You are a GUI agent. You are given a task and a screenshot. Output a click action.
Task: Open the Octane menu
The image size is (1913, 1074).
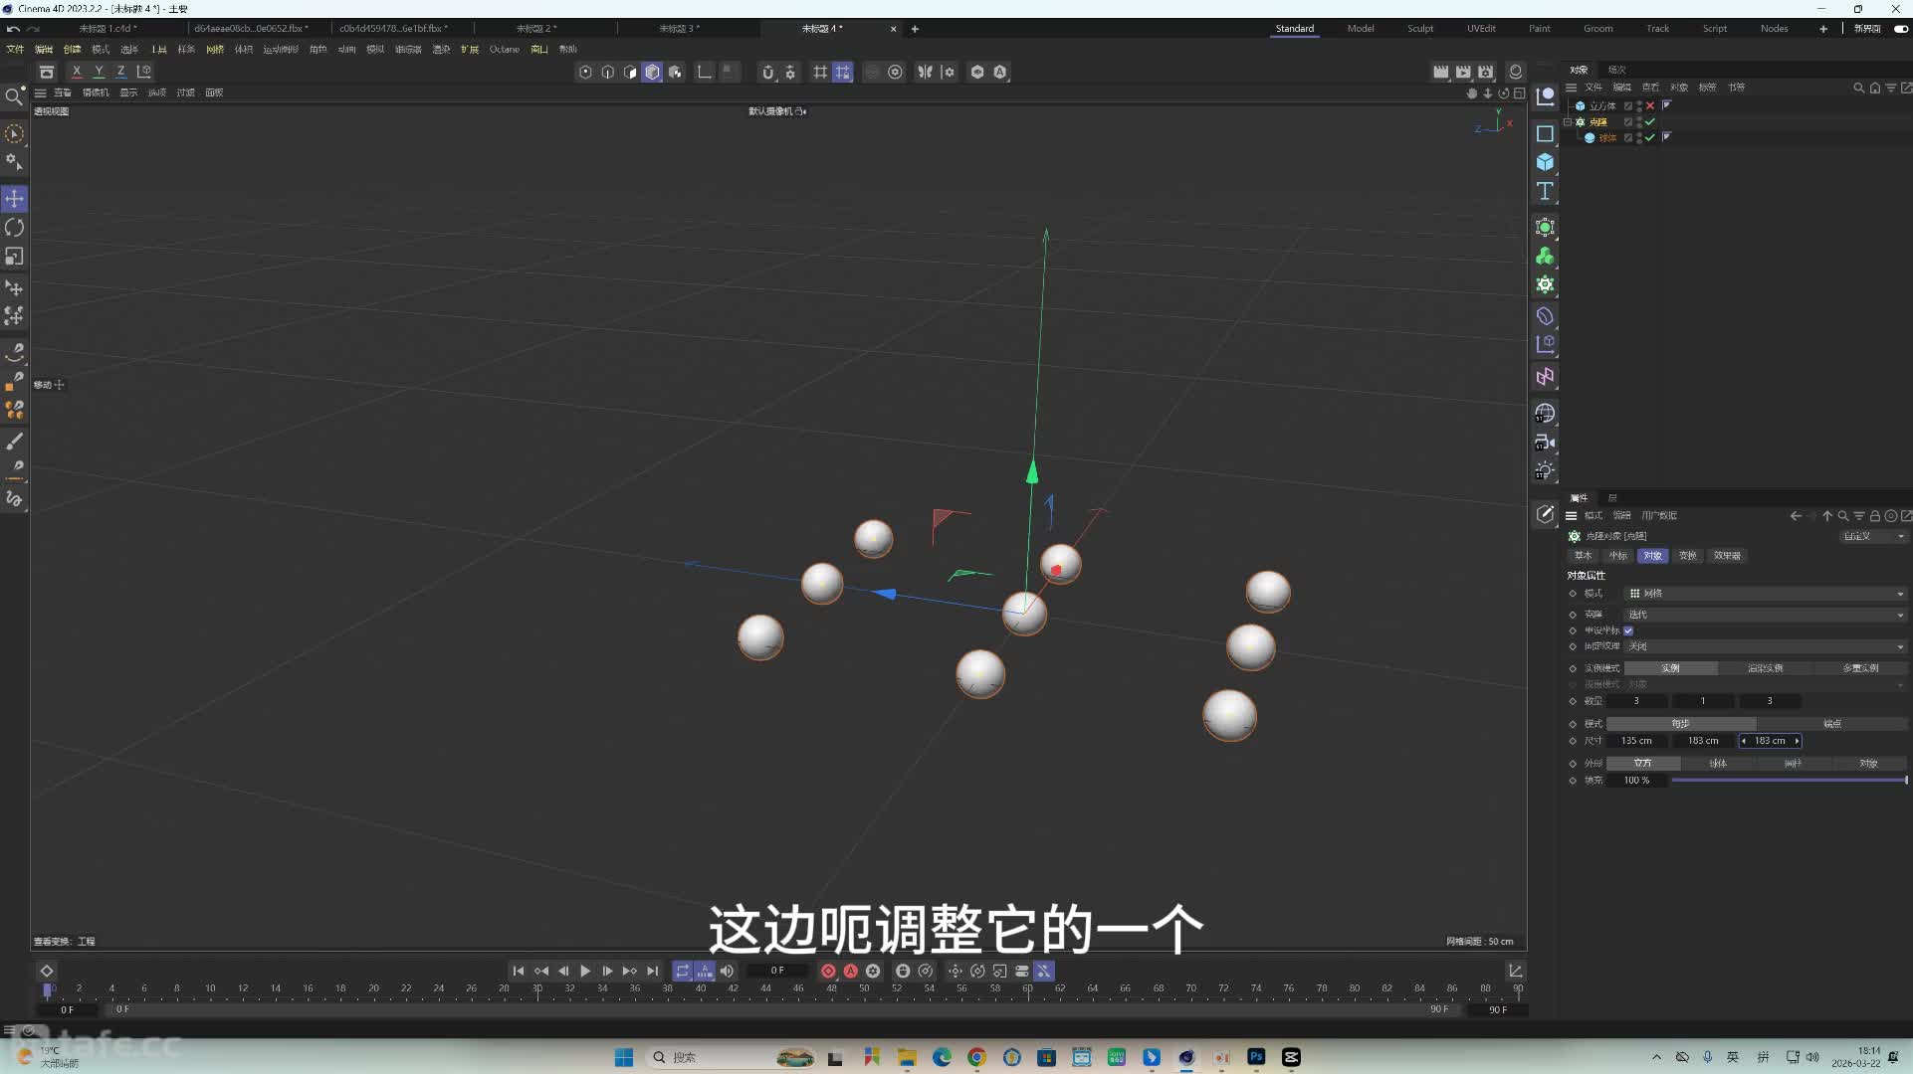[504, 49]
